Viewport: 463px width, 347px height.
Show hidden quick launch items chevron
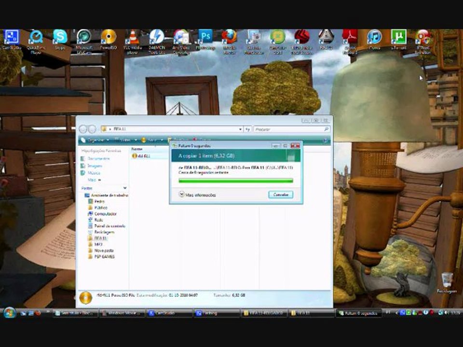(47, 312)
